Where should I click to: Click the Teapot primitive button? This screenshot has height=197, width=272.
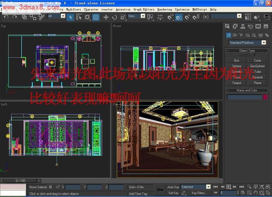237,83
